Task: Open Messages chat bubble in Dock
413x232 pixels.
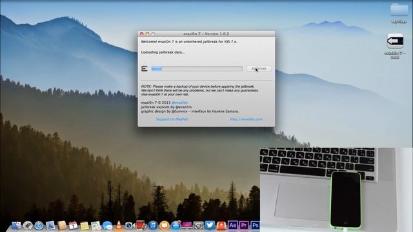Action: click(107, 226)
